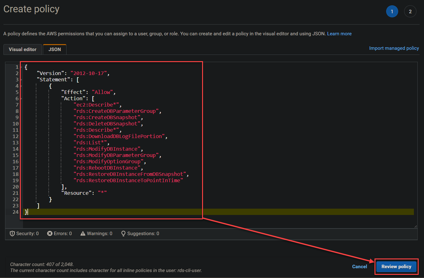Collapse the statement object fold on line 4
Viewport: 424px width, 278px height.
click(21, 86)
